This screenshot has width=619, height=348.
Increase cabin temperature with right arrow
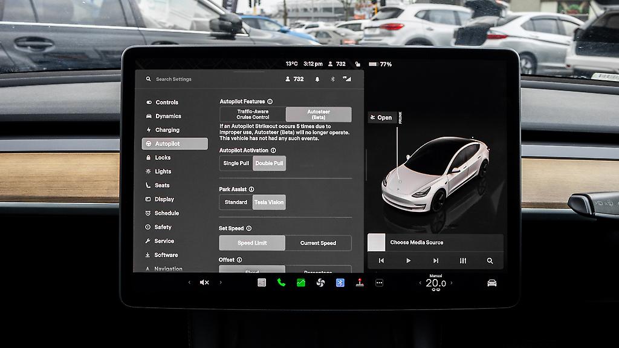tap(452, 283)
